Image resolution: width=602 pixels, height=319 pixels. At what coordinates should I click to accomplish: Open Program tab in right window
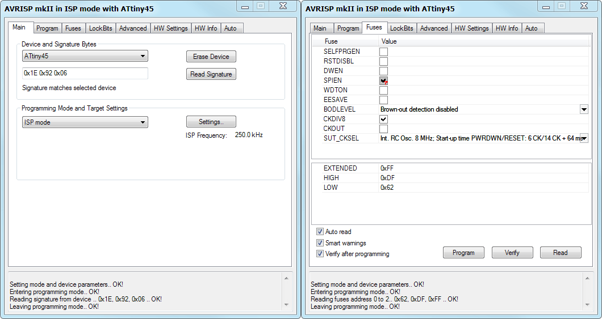348,28
